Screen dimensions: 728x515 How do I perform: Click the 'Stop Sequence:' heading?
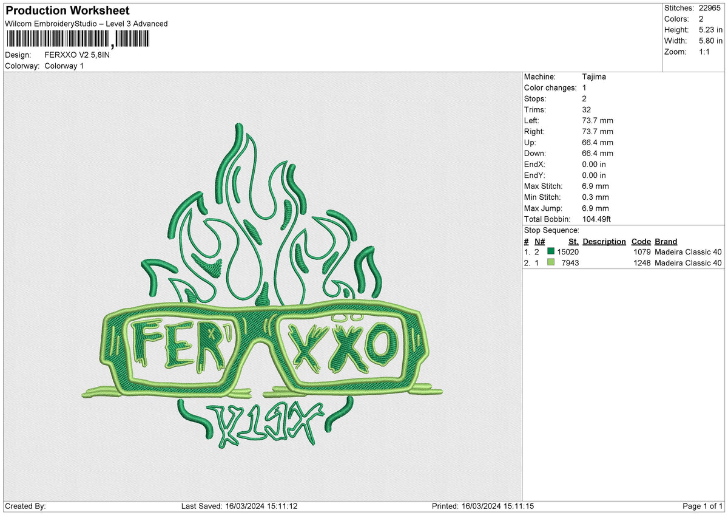(551, 230)
